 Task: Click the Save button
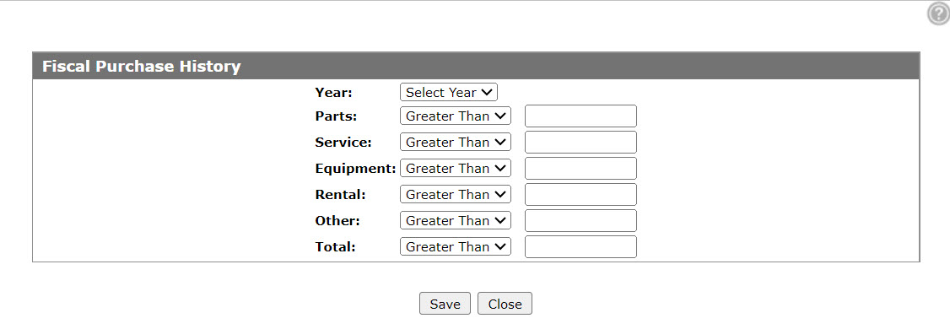(445, 304)
